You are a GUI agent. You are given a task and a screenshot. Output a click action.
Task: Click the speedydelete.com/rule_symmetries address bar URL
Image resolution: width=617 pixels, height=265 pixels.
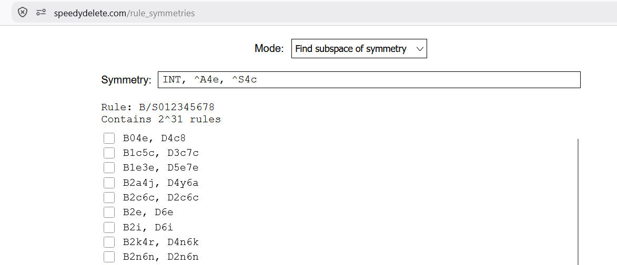pyautogui.click(x=124, y=13)
